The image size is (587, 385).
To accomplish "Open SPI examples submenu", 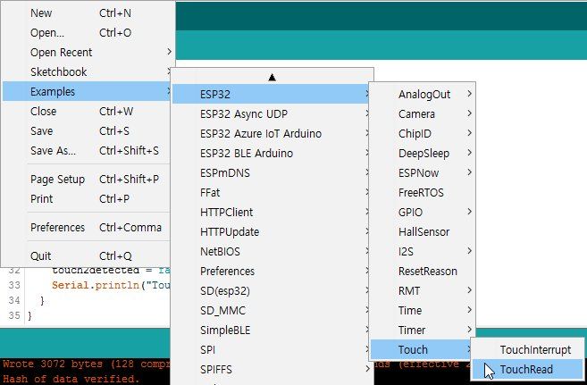I will [x=272, y=350].
